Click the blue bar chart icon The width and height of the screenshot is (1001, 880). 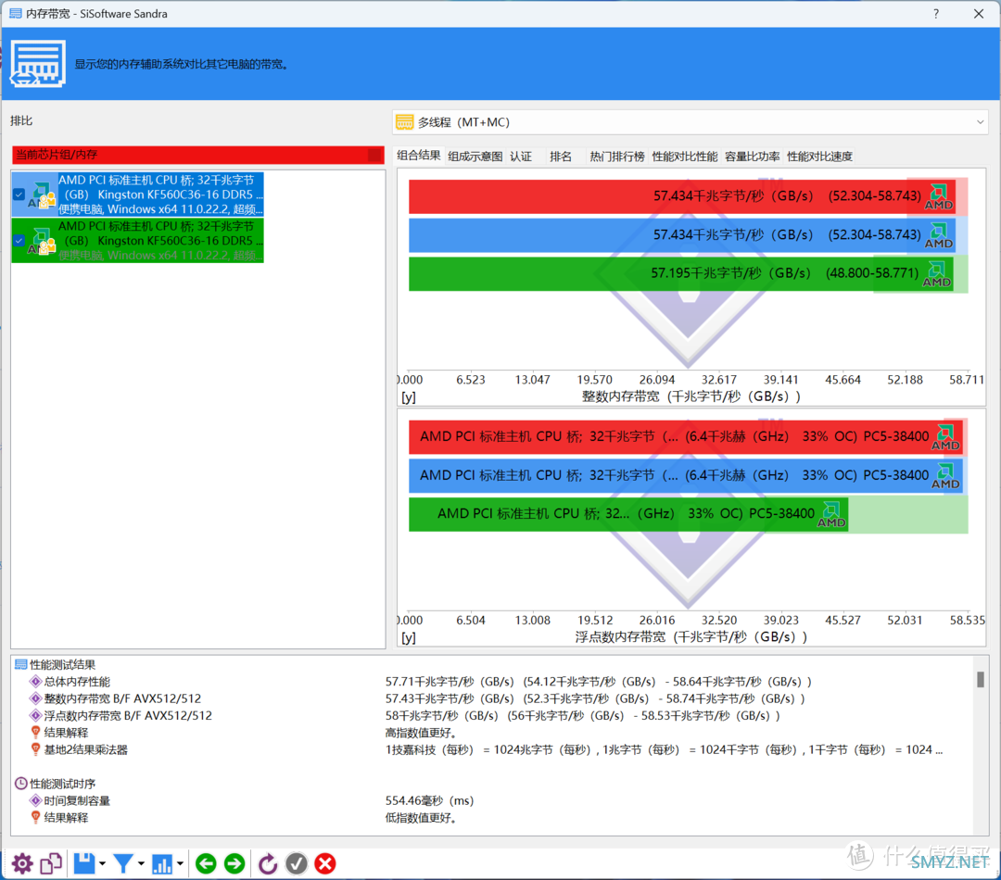tap(161, 863)
